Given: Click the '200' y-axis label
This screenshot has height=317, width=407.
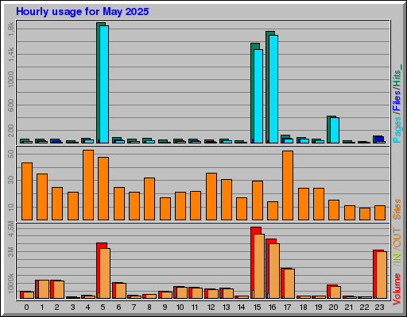Looking at the screenshot, I should [x=11, y=131].
